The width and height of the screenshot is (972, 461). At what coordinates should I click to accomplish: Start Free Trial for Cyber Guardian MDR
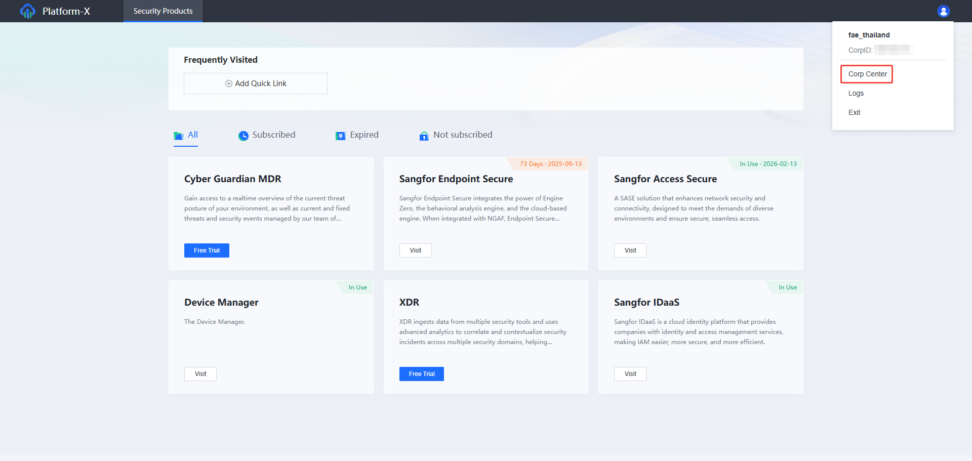tap(207, 250)
